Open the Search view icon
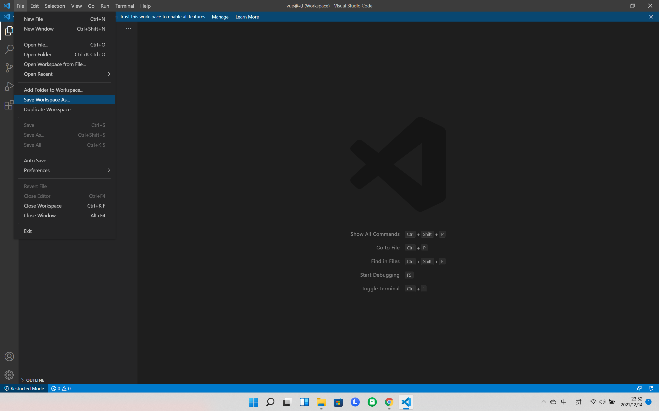659x411 pixels. click(9, 49)
